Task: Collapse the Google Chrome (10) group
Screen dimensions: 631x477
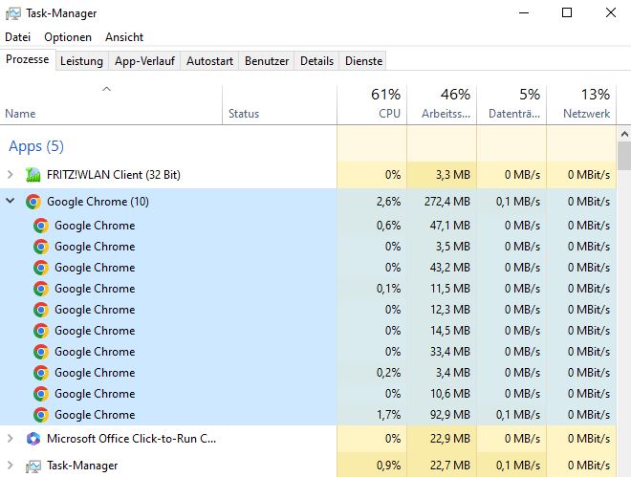Action: (11, 201)
